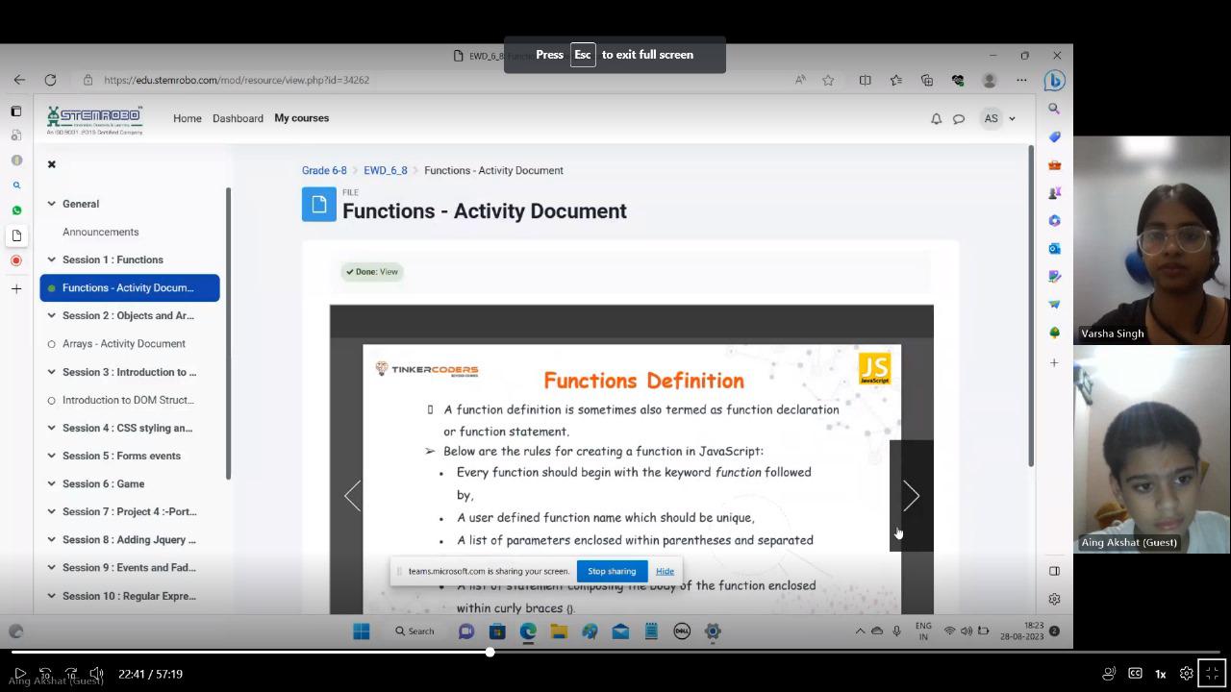Close course index with X icon
Screen dimensions: 1231x692
52,164
